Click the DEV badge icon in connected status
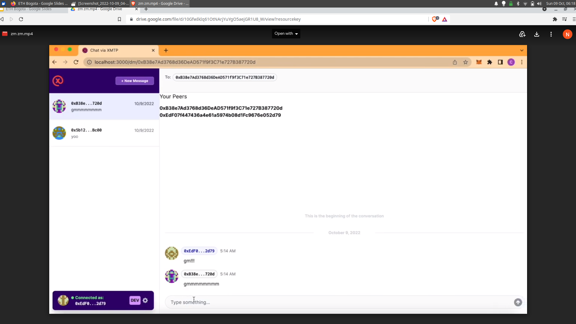576x324 pixels. tap(135, 300)
